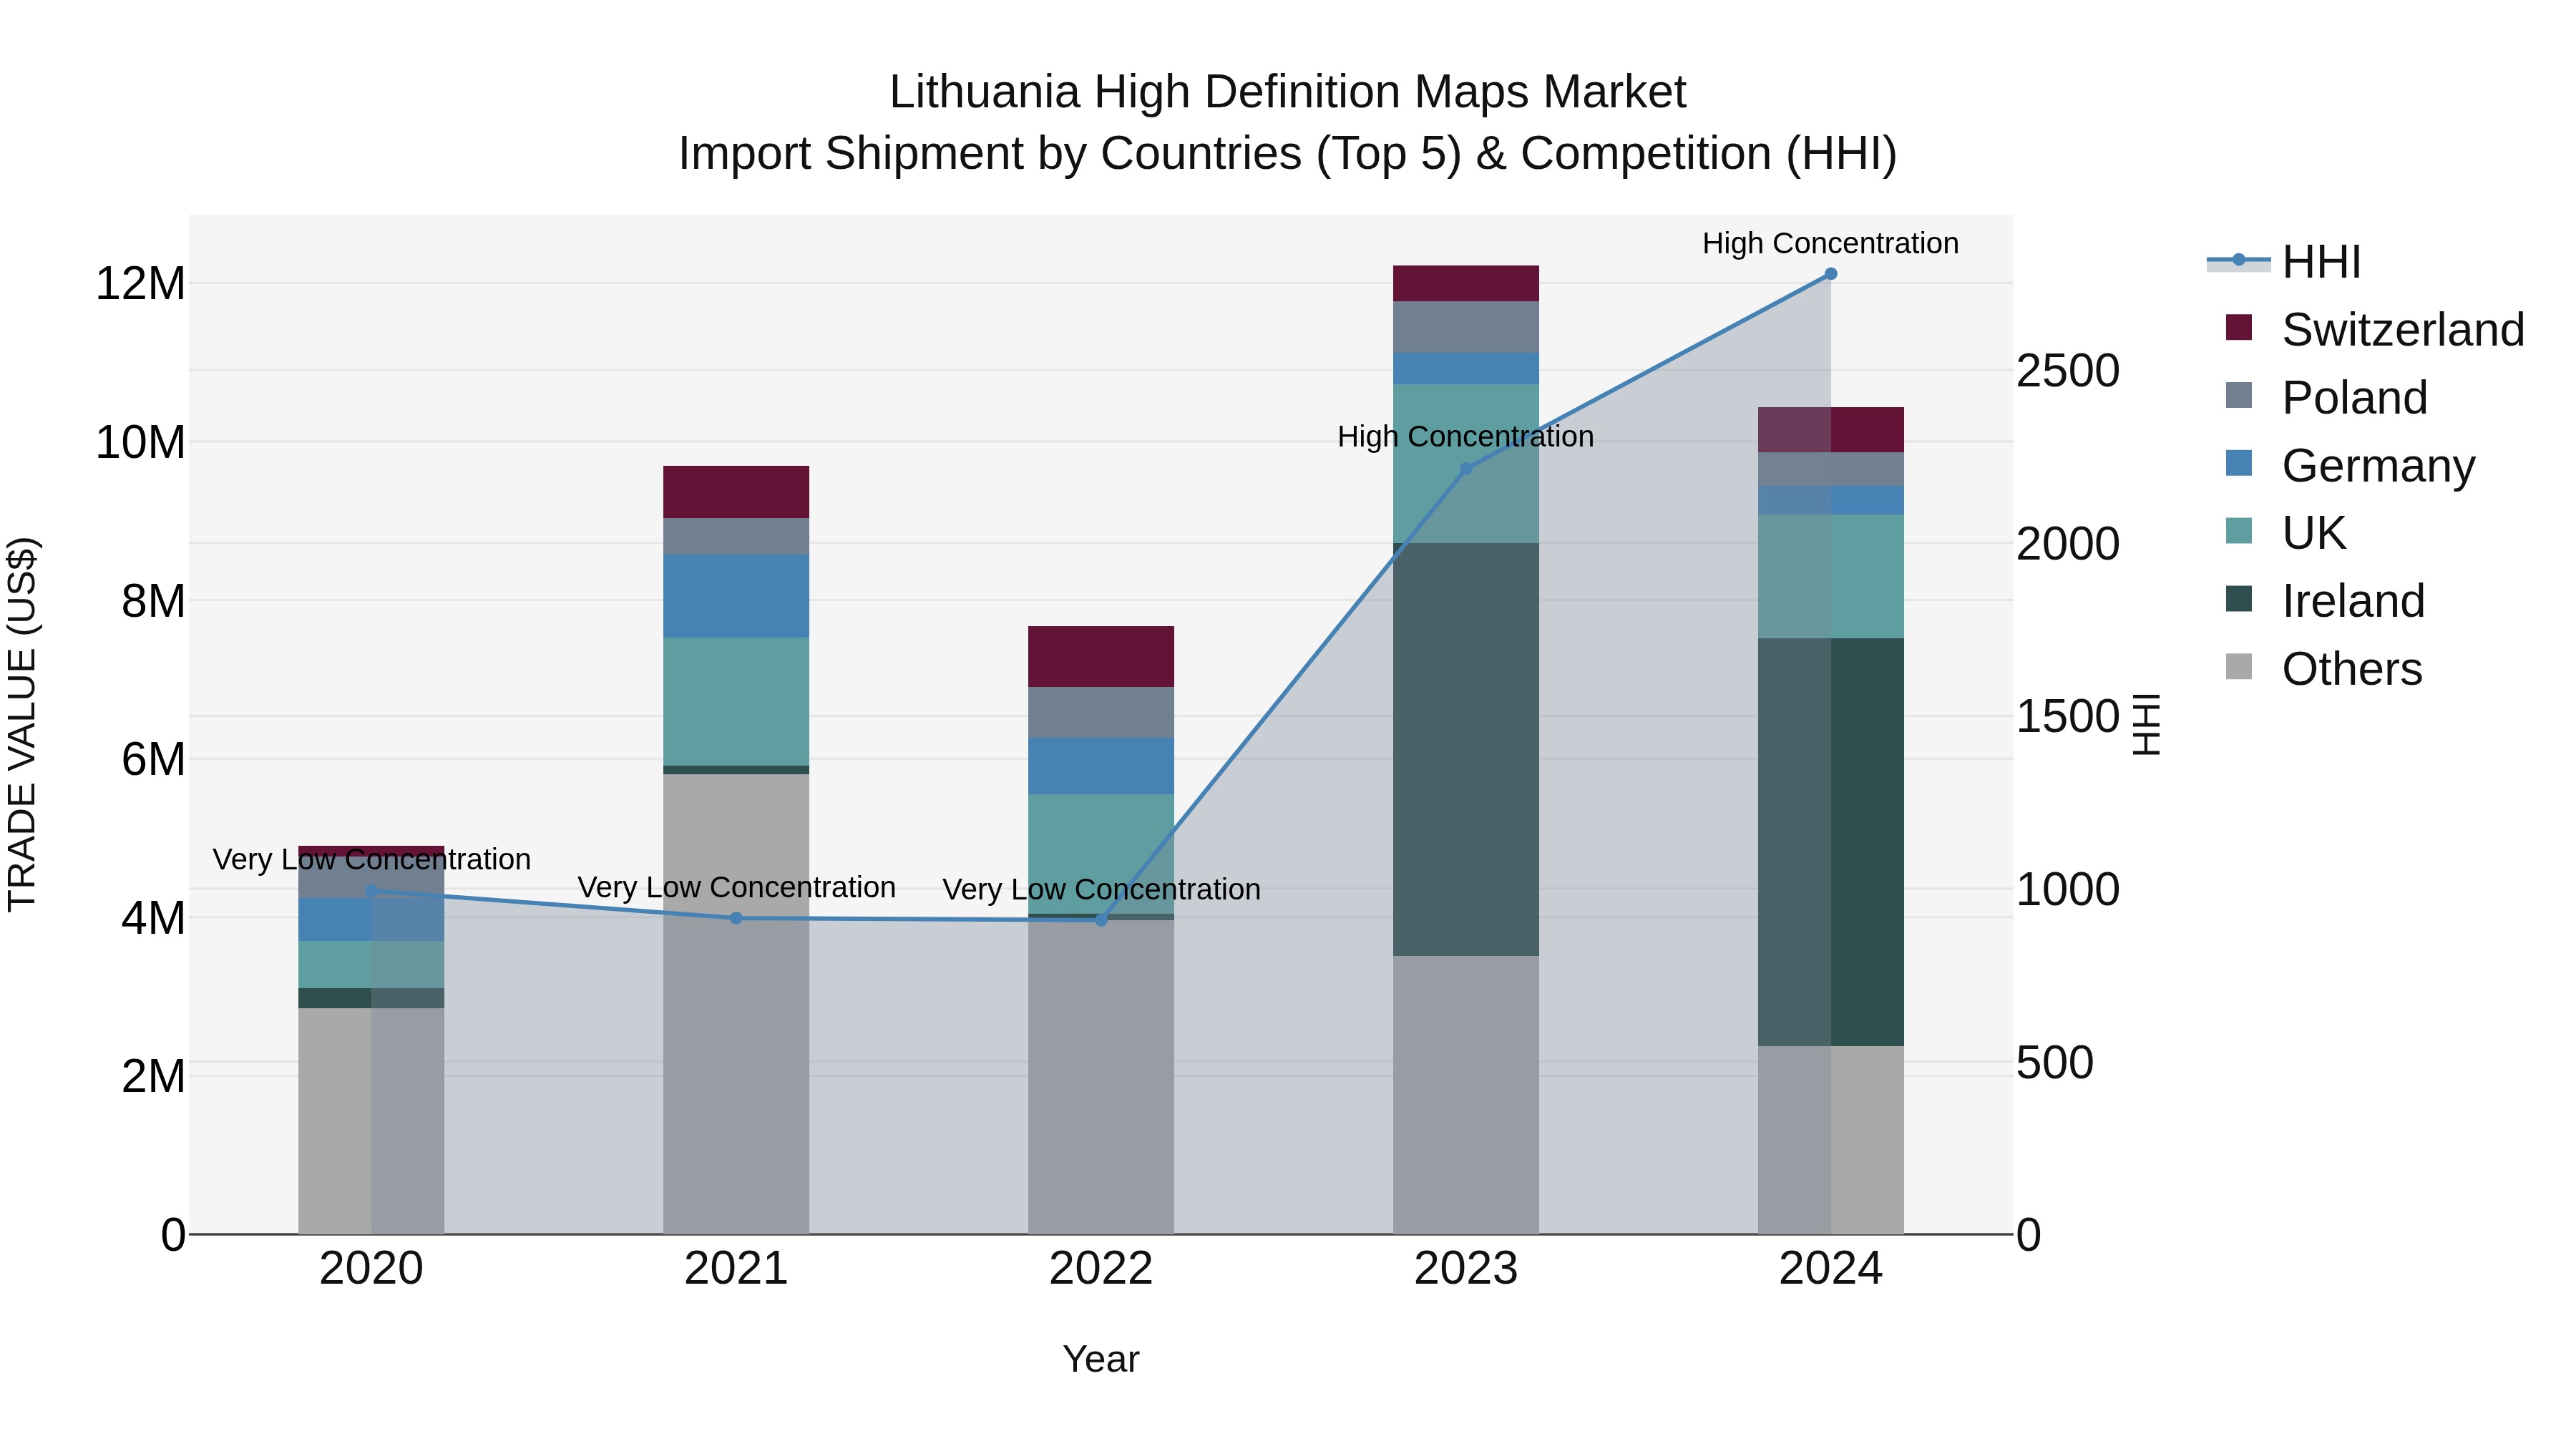2576x1449 pixels.
Task: Toggle the Poland legend entry
Action: click(x=2326, y=397)
